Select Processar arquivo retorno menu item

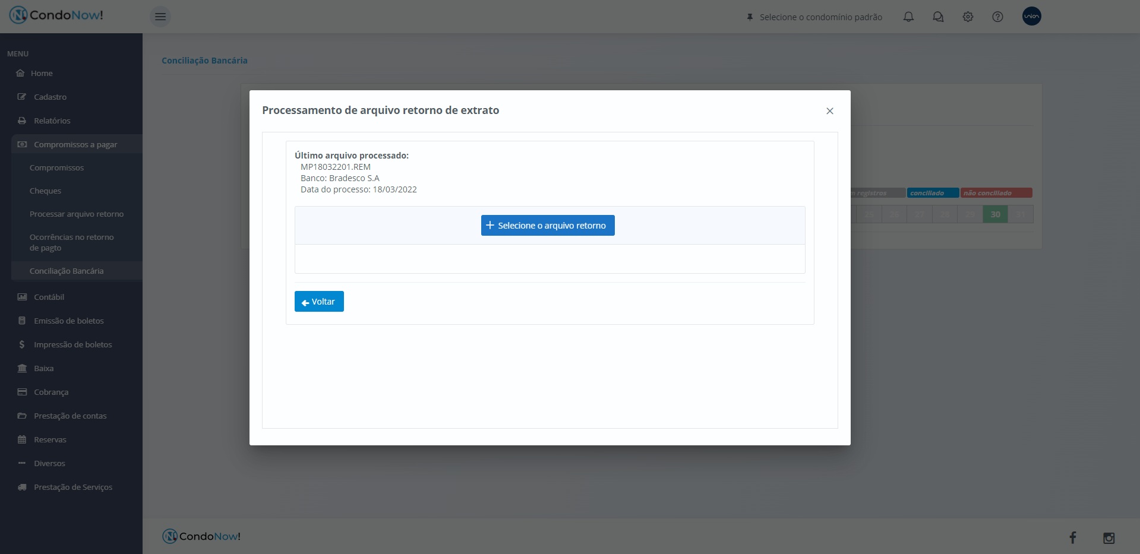[x=77, y=214]
